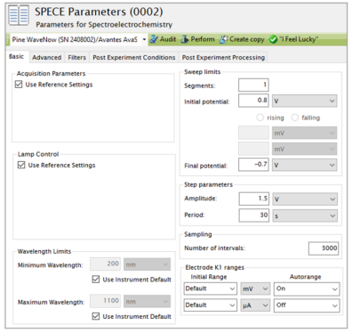Viewport: 352px width, 333px height.
Task: Click the first disabled potential field under rising
Action: (253, 133)
